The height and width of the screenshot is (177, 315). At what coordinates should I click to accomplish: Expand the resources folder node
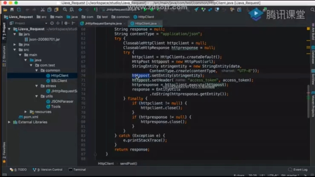tap(26, 112)
